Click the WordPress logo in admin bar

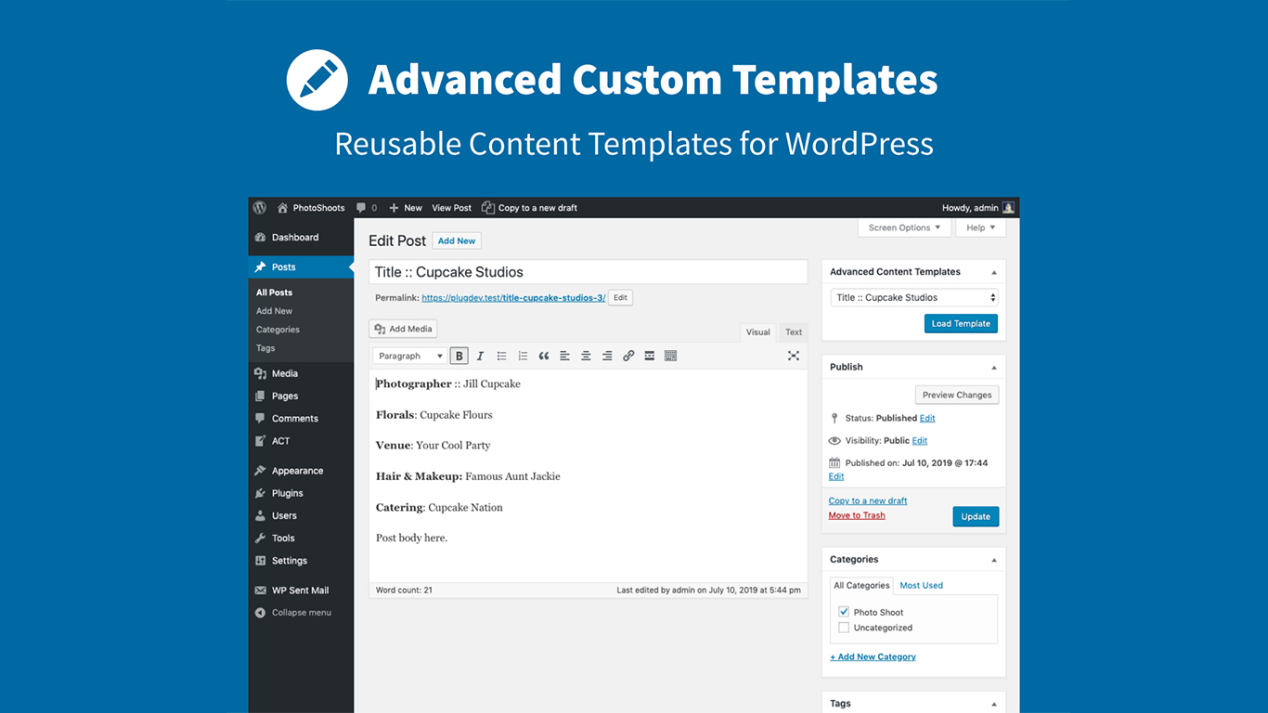[260, 208]
